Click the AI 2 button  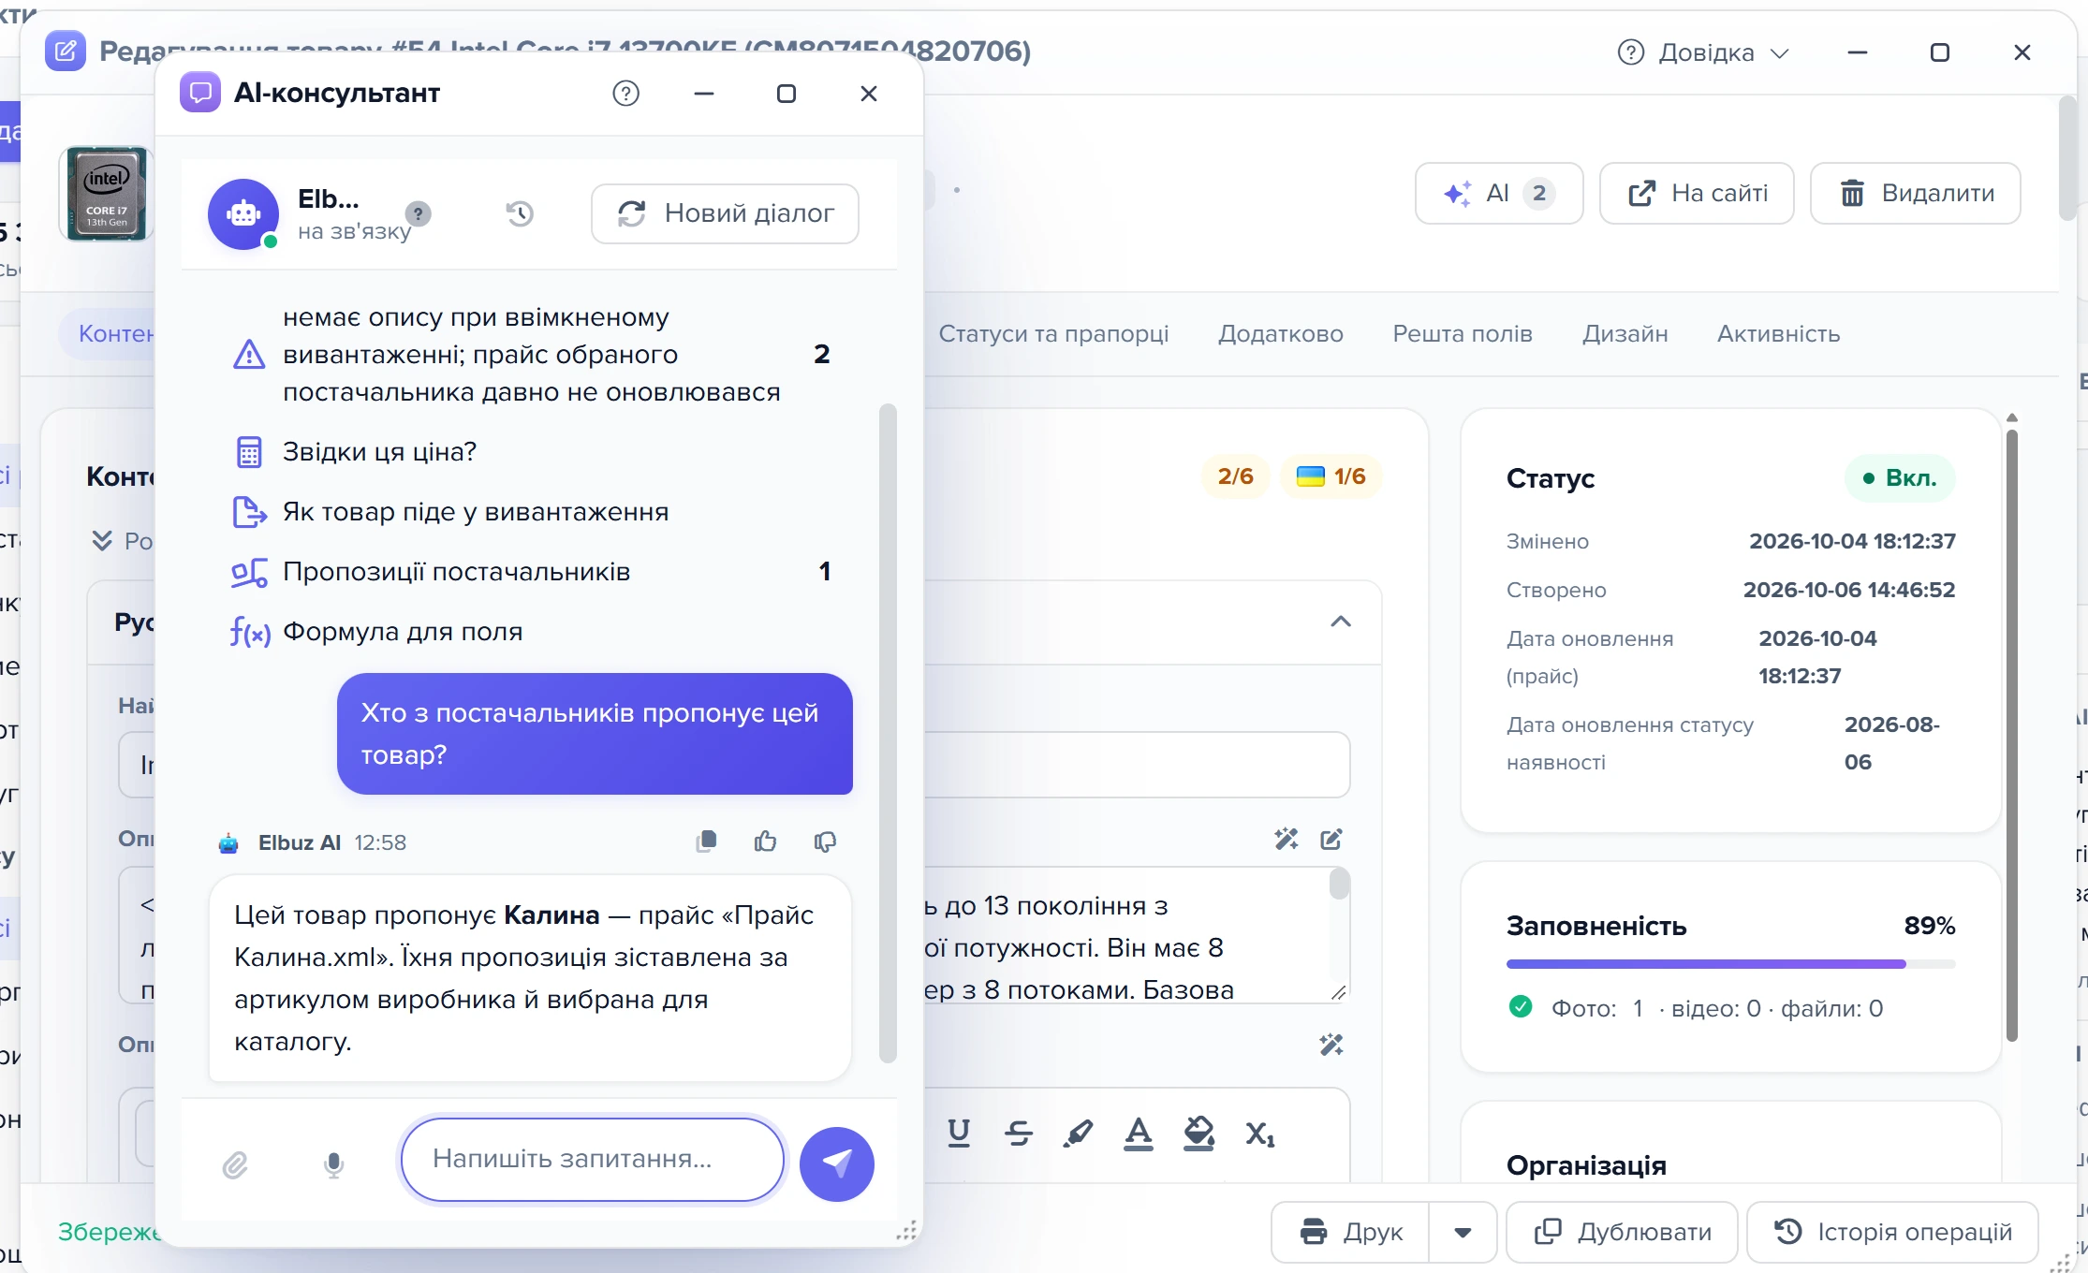point(1499,194)
